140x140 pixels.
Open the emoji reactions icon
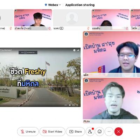99,132
